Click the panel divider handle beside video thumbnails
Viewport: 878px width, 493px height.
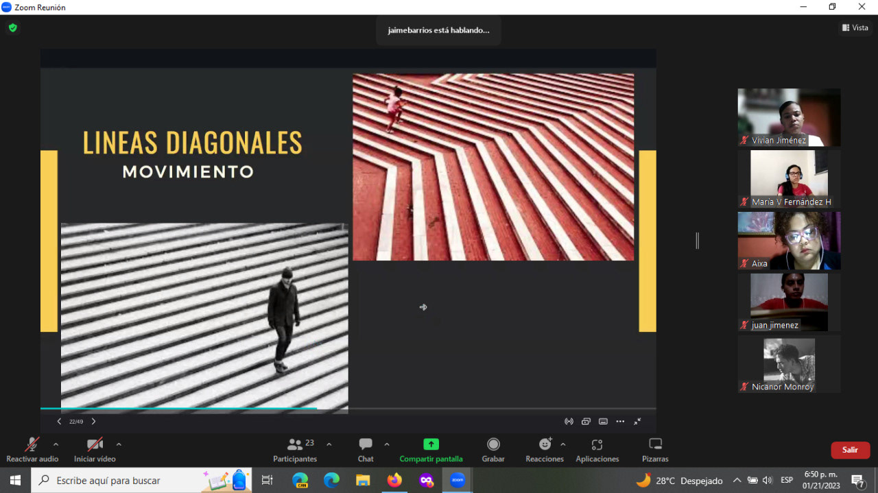[698, 241]
